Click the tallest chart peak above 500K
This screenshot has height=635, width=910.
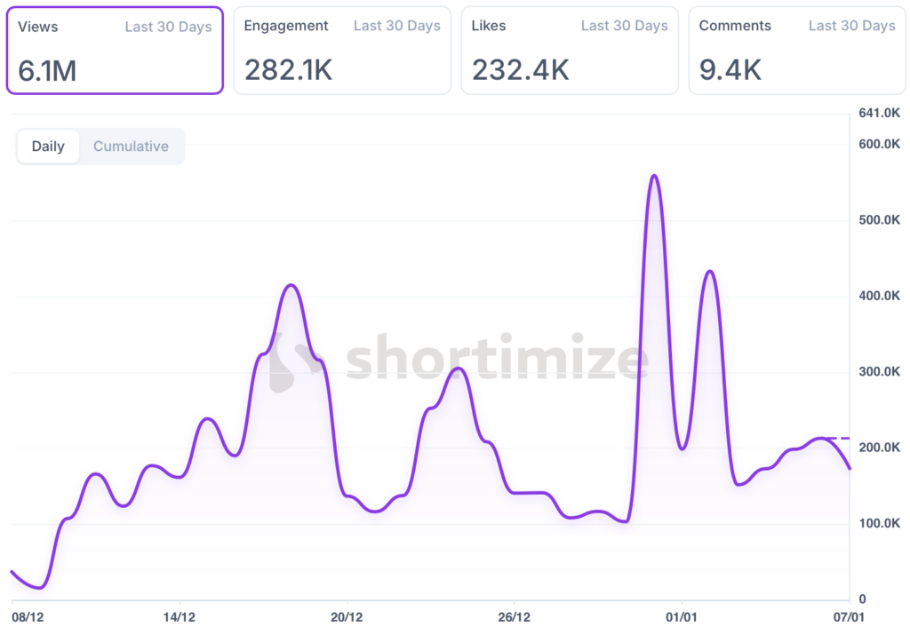pos(654,176)
